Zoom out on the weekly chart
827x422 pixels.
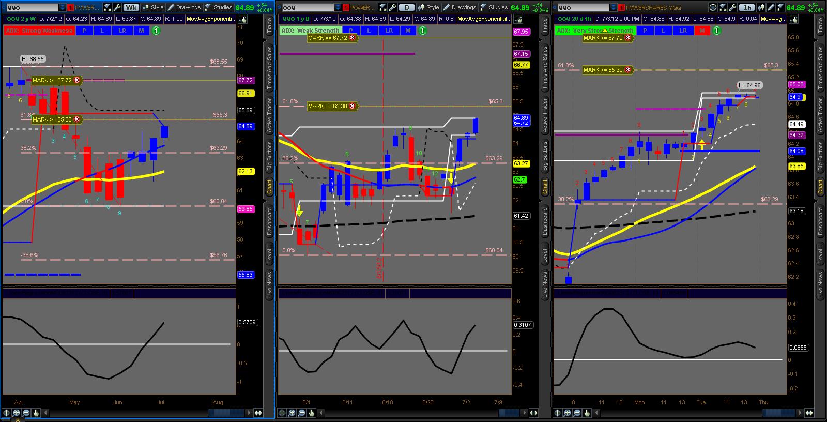tap(26, 413)
